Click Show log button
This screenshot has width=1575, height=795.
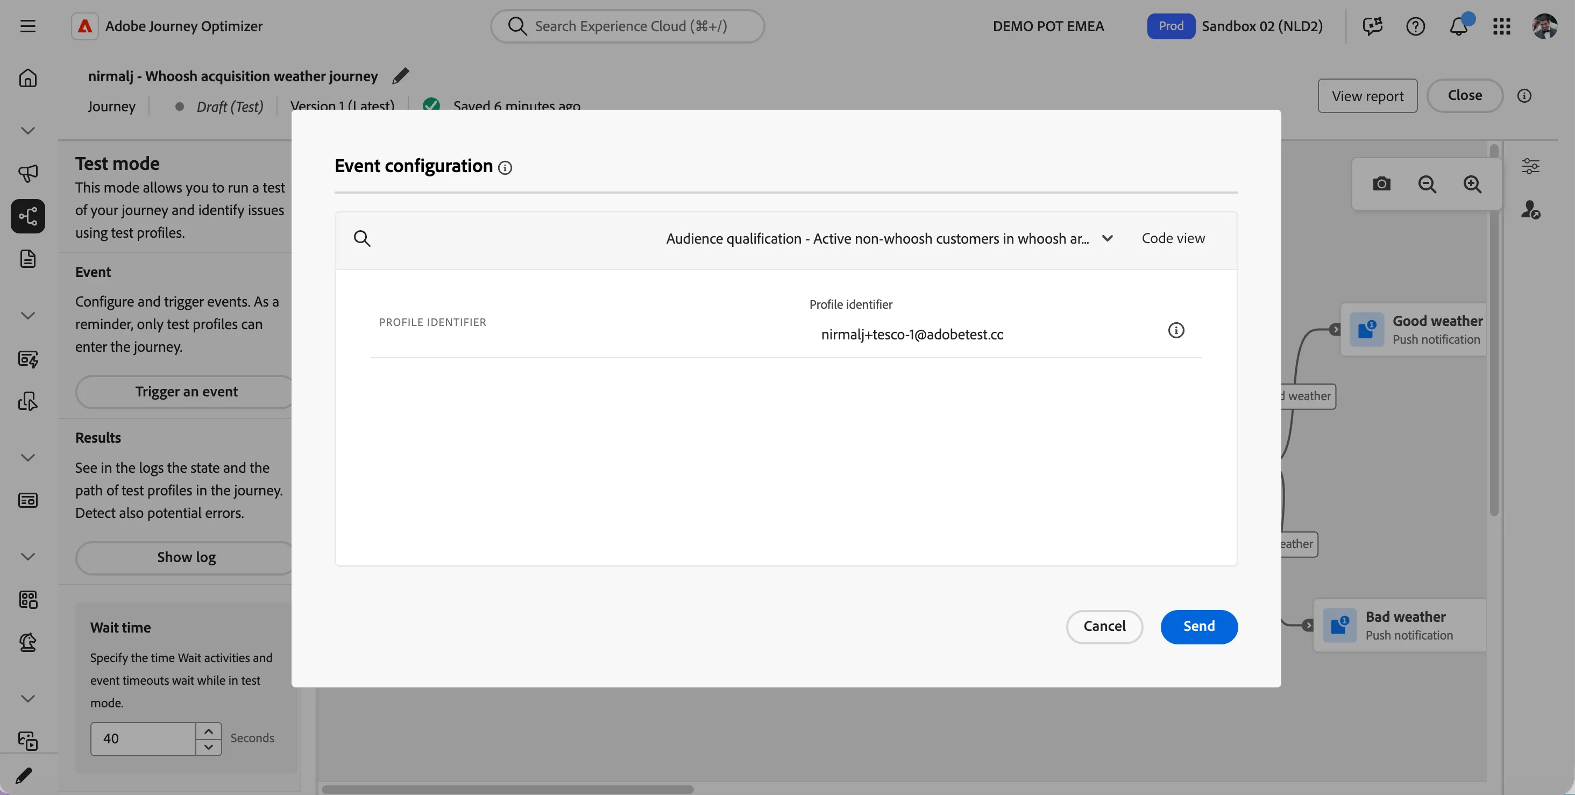(x=186, y=557)
